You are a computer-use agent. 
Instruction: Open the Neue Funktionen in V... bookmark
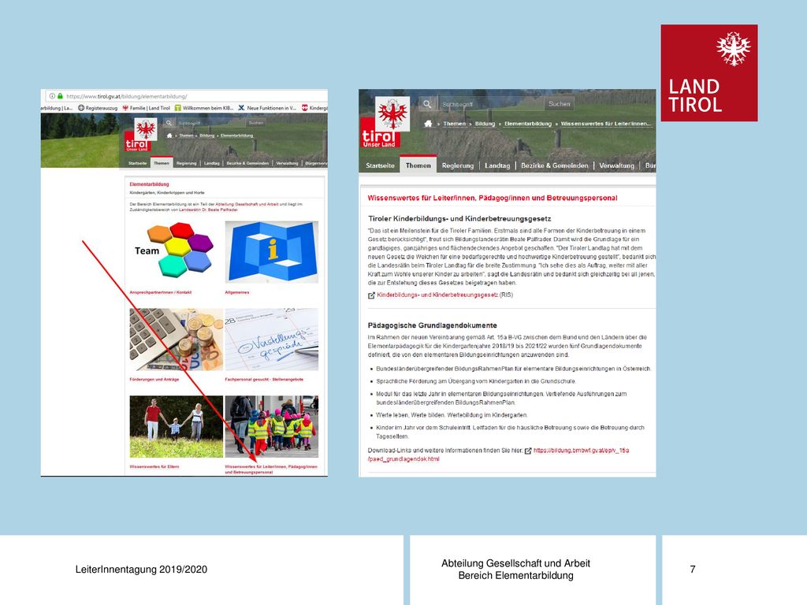click(x=267, y=108)
